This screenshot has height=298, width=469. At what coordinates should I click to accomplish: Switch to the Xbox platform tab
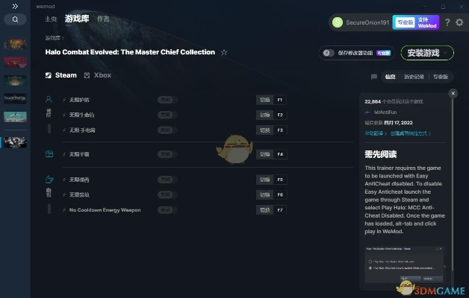click(98, 75)
